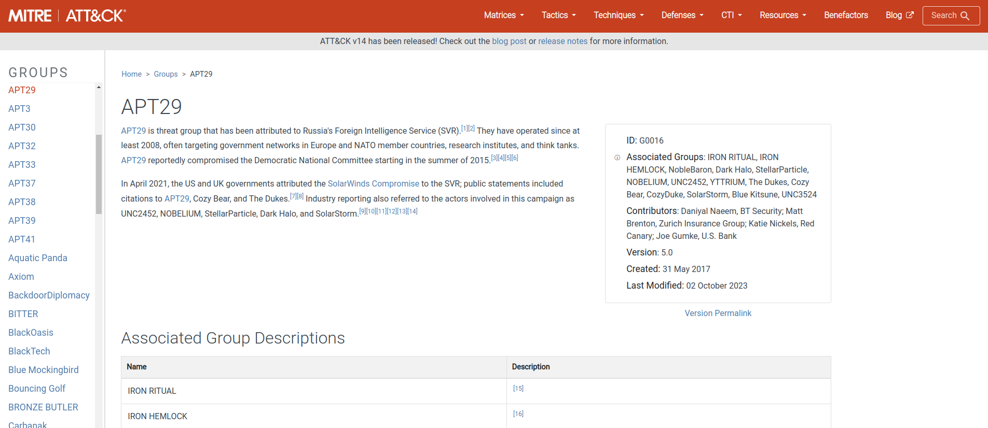Expand the Defenses dropdown
Screen dimensions: 988x428
point(682,15)
